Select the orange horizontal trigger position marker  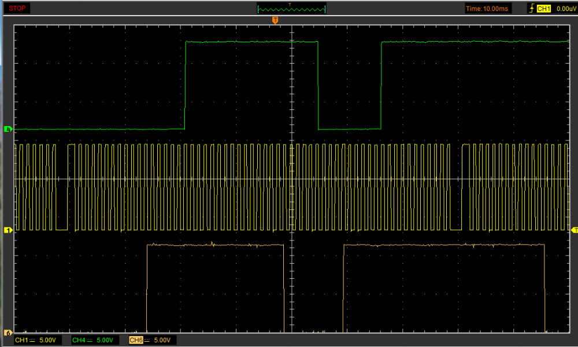tap(275, 20)
